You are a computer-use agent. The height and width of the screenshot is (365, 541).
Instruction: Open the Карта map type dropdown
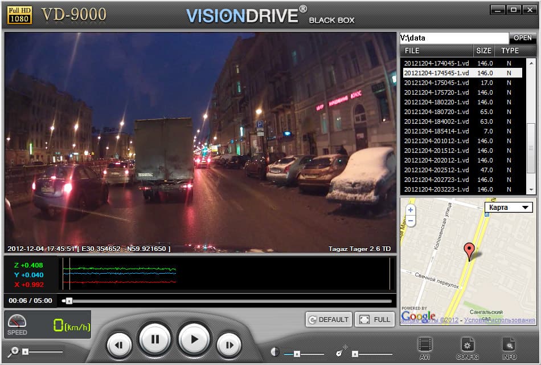pos(509,208)
